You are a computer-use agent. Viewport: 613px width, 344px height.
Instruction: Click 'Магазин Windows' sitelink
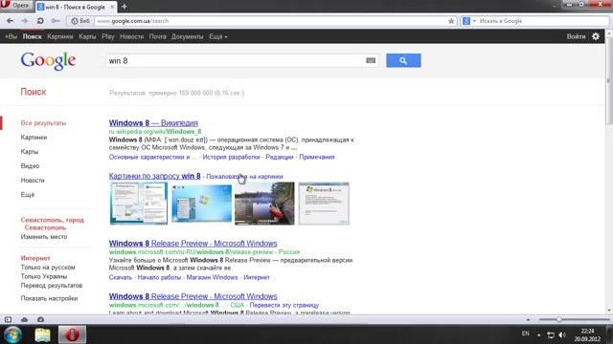pos(212,278)
